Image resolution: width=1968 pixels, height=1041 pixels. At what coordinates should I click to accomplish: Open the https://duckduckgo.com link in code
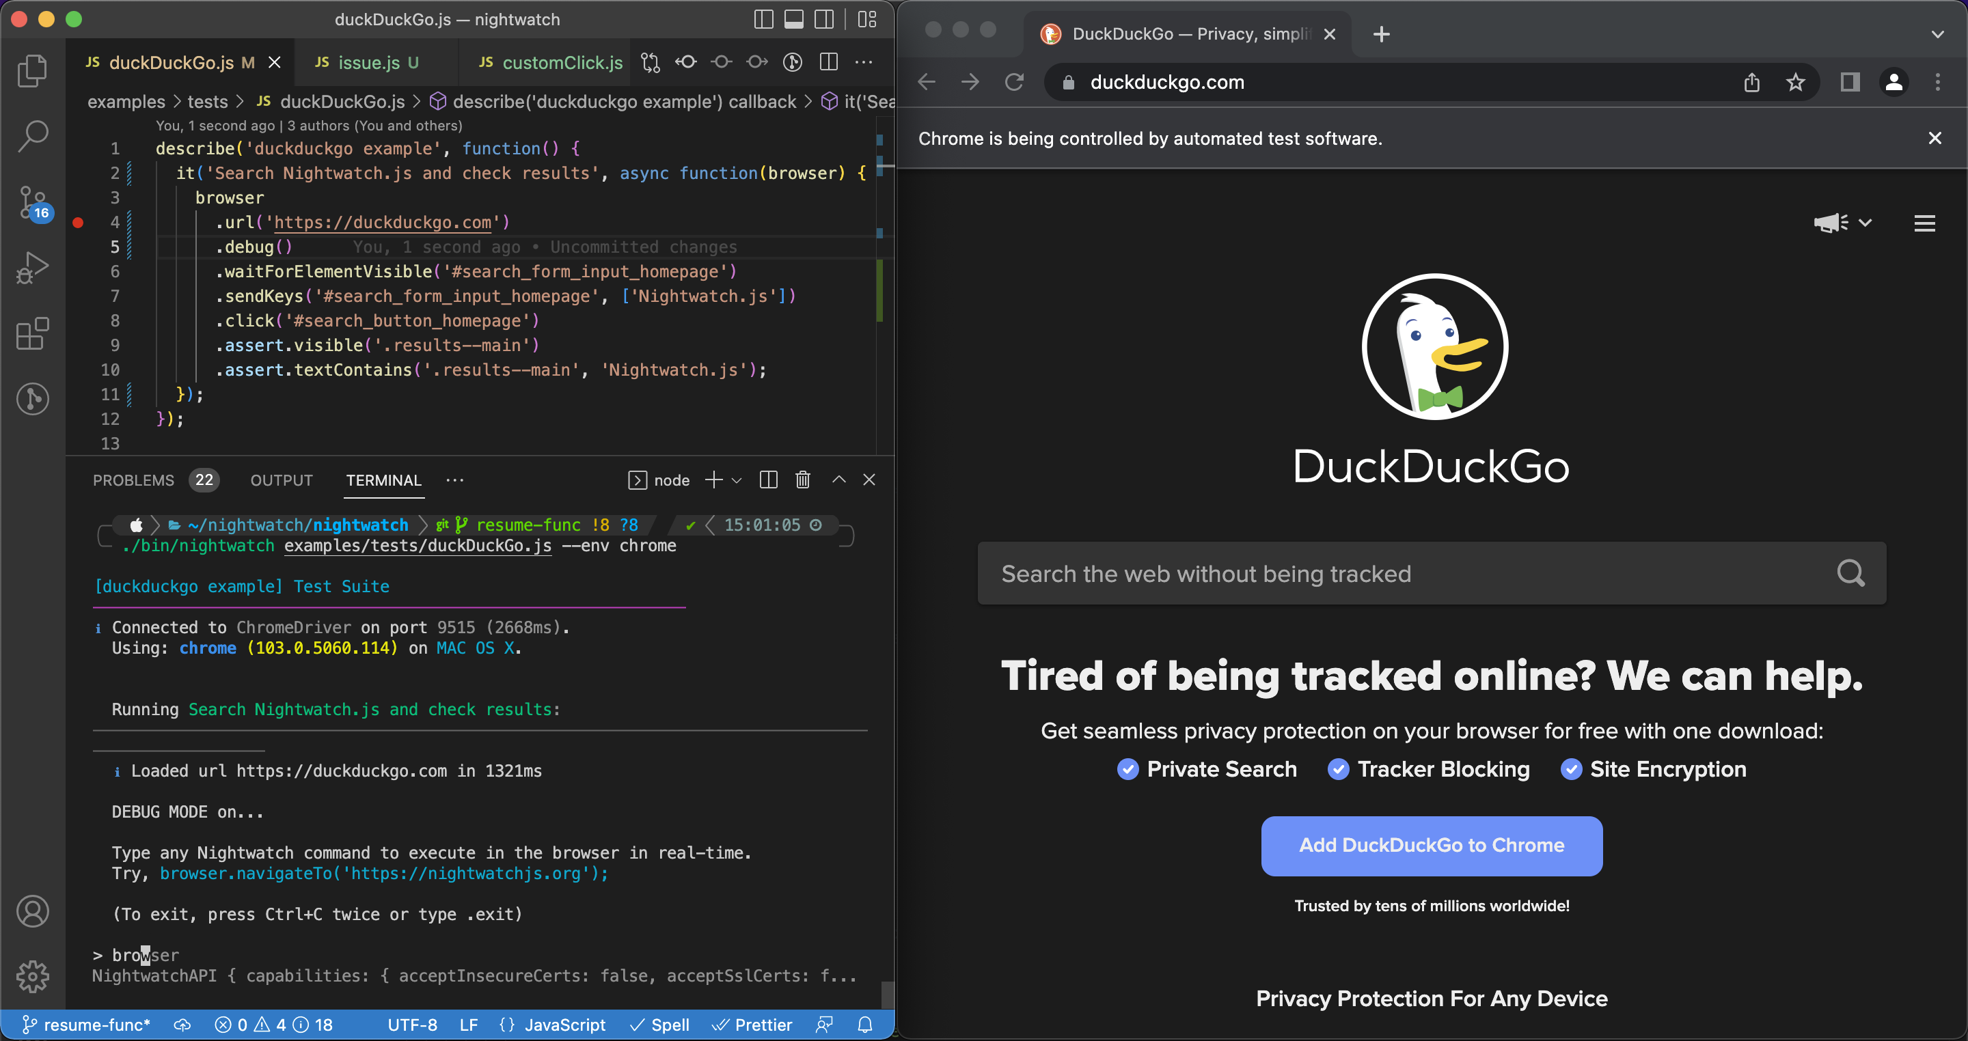point(383,222)
